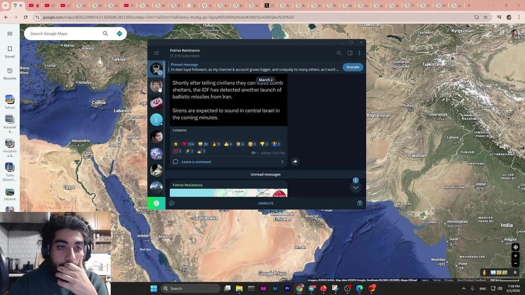
Task: Open Google Maps directions
Action: pos(119,34)
